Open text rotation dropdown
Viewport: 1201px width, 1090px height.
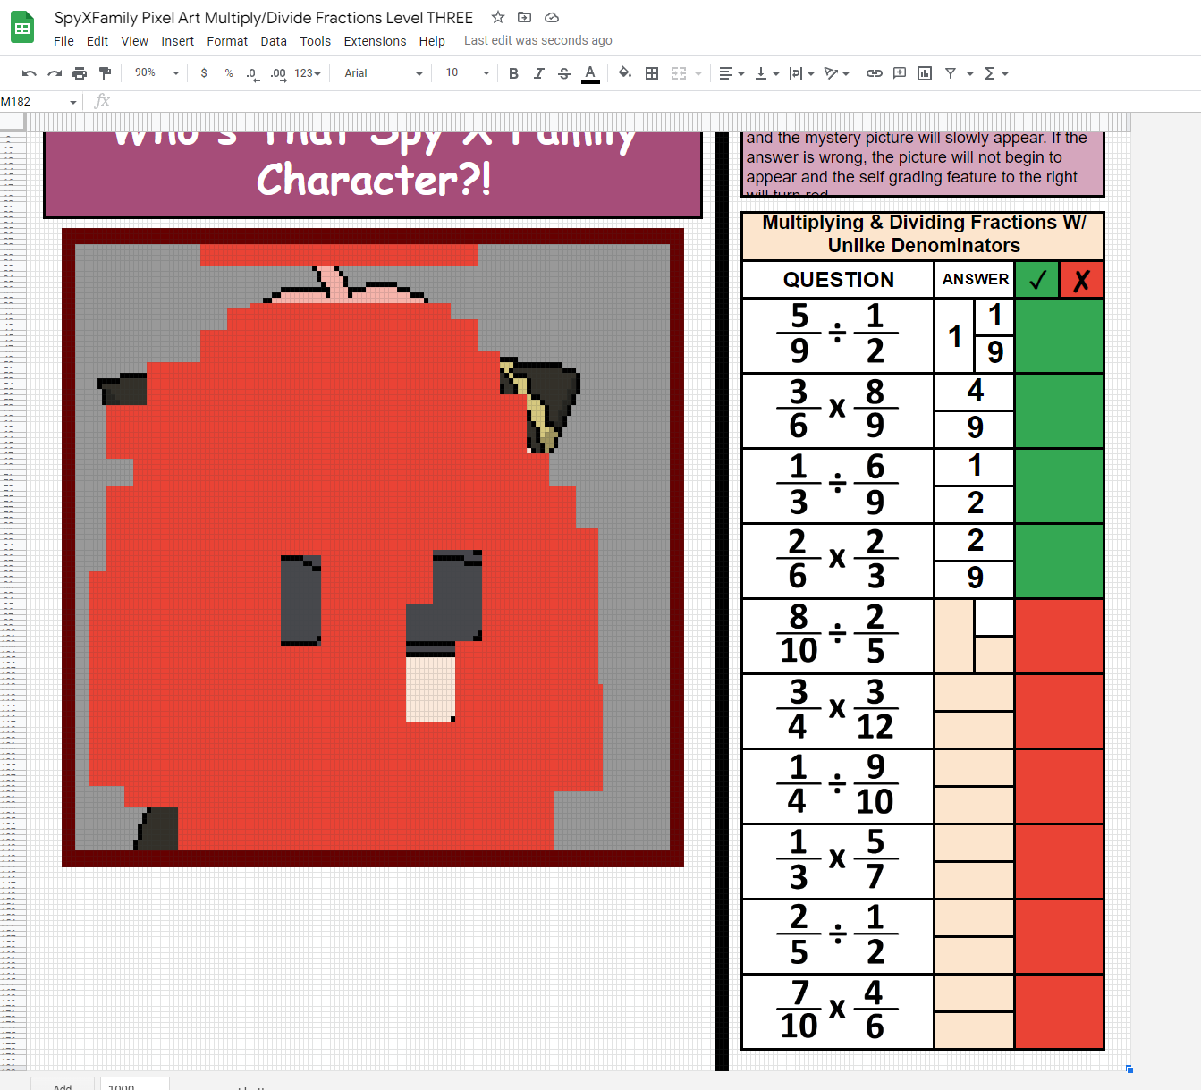point(836,73)
